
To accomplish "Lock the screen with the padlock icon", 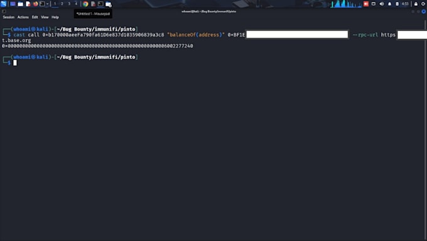I will pos(416,4).
